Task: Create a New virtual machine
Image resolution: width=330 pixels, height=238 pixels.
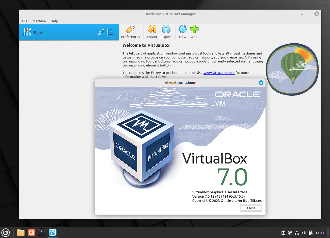Action: (x=183, y=32)
